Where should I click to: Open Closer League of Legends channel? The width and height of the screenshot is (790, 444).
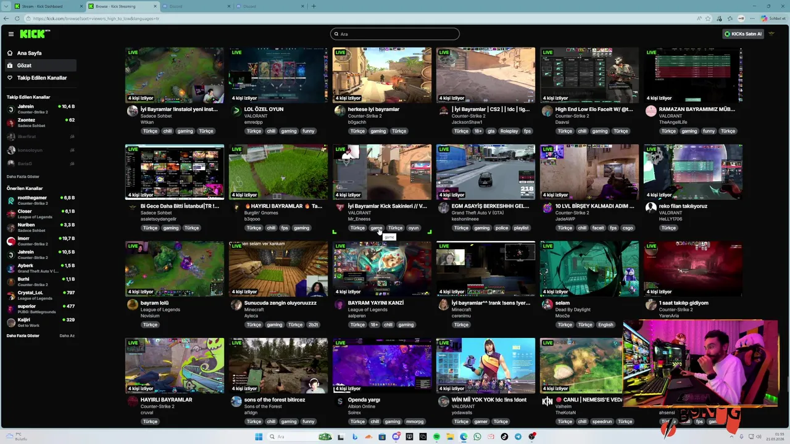(x=41, y=214)
